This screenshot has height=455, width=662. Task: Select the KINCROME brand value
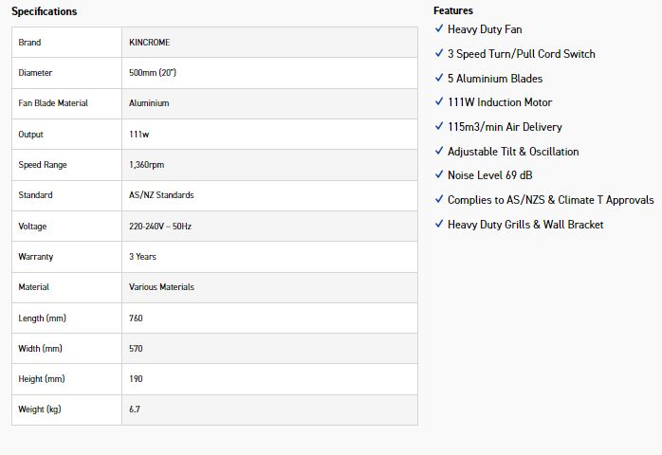click(x=151, y=43)
